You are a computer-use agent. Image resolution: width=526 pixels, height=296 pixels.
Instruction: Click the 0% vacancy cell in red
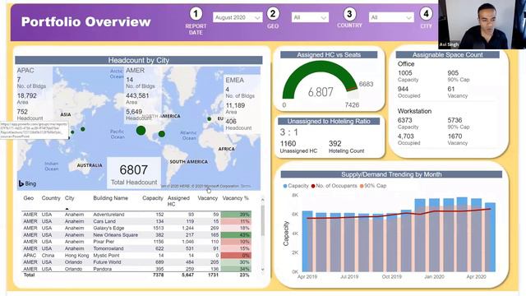pos(236,256)
